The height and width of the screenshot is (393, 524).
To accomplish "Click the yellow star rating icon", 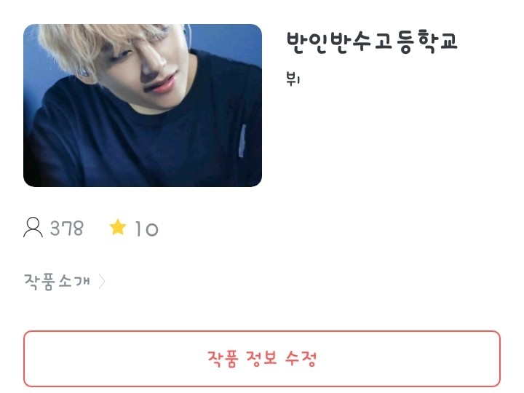I will click(x=118, y=227).
